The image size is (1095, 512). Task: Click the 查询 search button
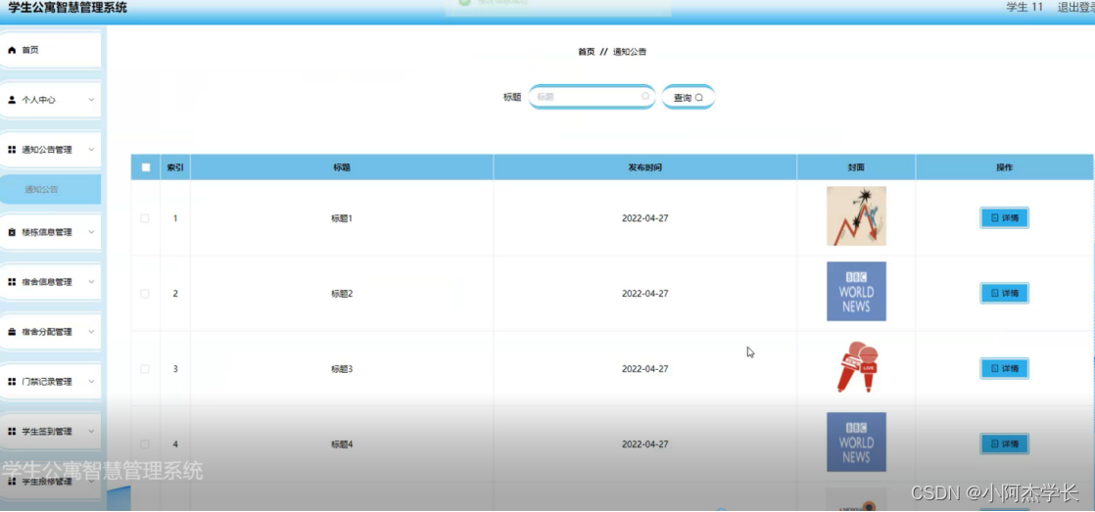coord(688,98)
